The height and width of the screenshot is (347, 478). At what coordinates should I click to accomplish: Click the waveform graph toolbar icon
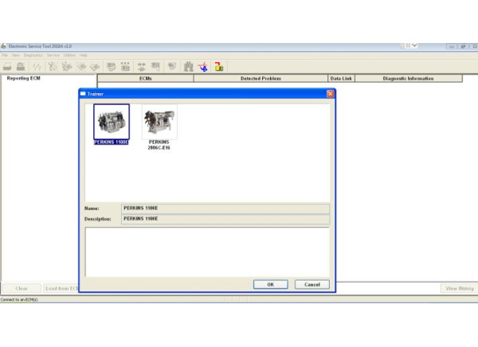coord(36,67)
